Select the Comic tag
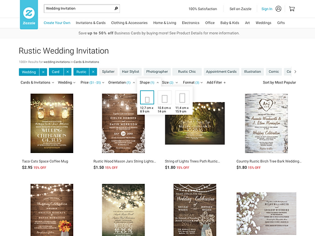 pyautogui.click(x=273, y=72)
